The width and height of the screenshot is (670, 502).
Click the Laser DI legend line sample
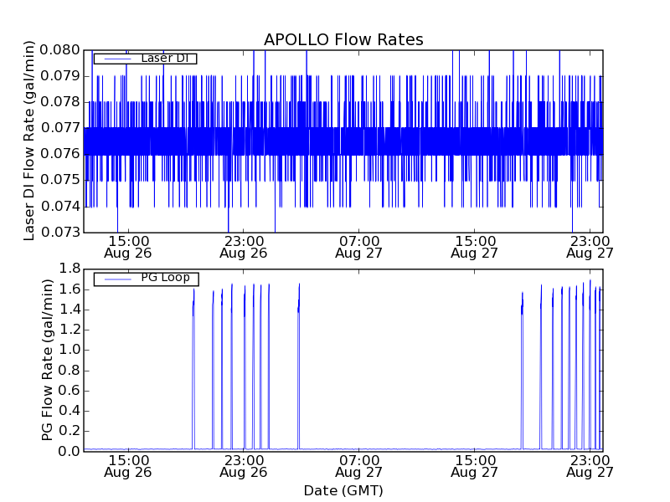tap(117, 59)
